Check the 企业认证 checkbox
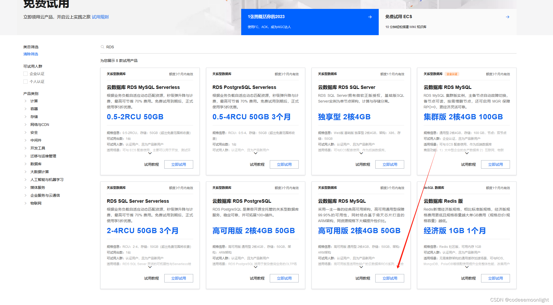The image size is (553, 305). click(x=25, y=74)
